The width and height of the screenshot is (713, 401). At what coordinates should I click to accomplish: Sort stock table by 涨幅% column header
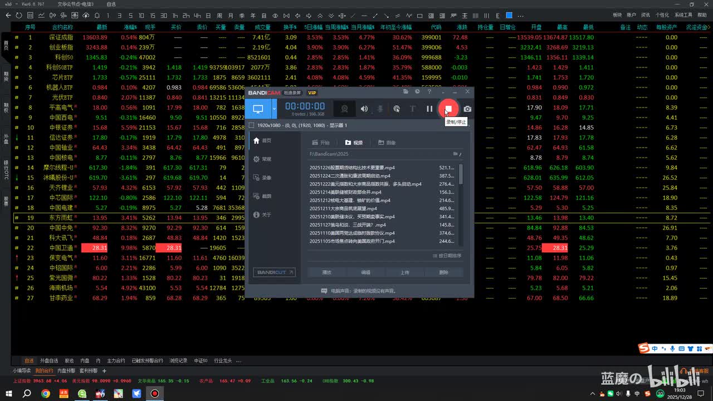click(130, 27)
